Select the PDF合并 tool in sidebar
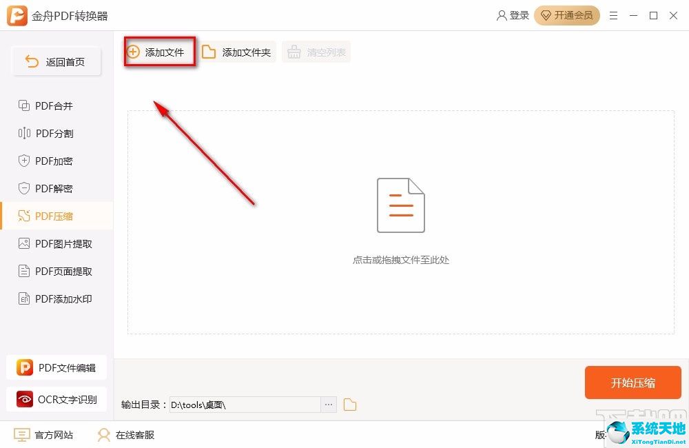Image resolution: width=689 pixels, height=448 pixels. coord(54,105)
